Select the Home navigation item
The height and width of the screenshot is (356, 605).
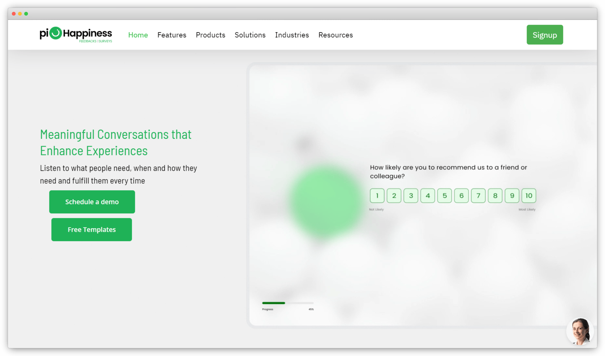coord(138,35)
